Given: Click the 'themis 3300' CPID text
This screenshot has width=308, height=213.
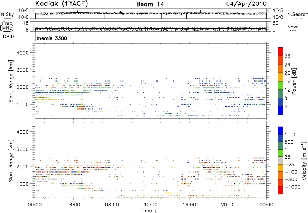Looking at the screenshot, I should click(52, 38).
